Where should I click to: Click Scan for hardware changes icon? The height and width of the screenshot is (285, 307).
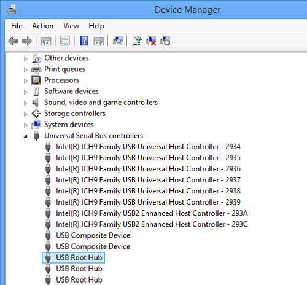pos(118,41)
